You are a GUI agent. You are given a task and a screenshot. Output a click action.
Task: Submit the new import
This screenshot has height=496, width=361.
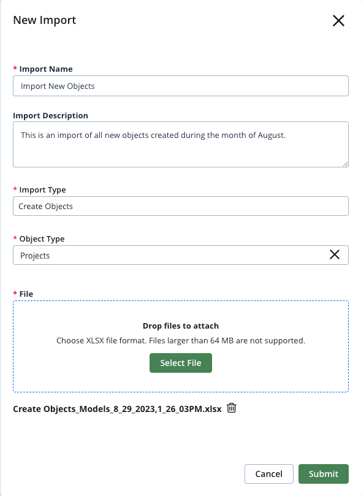pos(323,473)
